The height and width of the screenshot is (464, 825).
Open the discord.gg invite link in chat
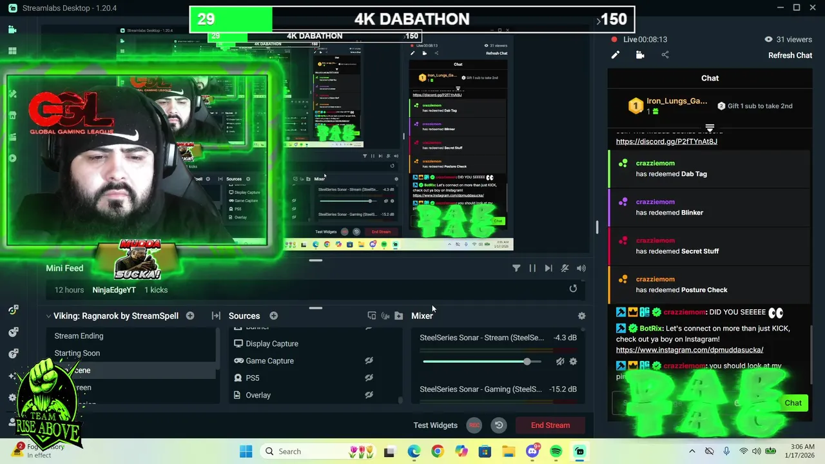666,141
